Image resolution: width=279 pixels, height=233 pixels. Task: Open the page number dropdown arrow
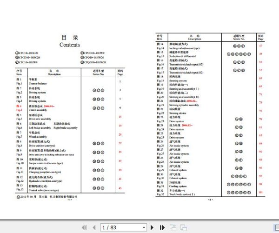(x=144, y=227)
